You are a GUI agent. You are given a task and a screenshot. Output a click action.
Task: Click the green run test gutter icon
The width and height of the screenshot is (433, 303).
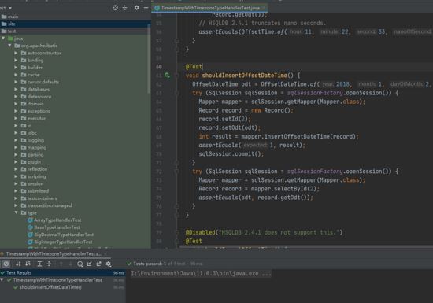point(167,75)
